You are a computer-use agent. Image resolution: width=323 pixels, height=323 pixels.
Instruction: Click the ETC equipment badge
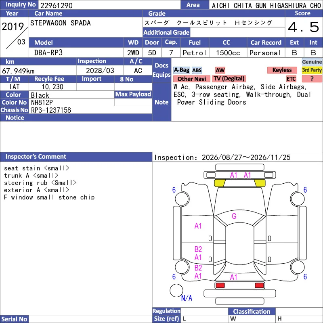click(291, 79)
